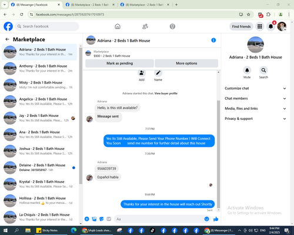Show hidden system tray icons chevron

[239, 230]
